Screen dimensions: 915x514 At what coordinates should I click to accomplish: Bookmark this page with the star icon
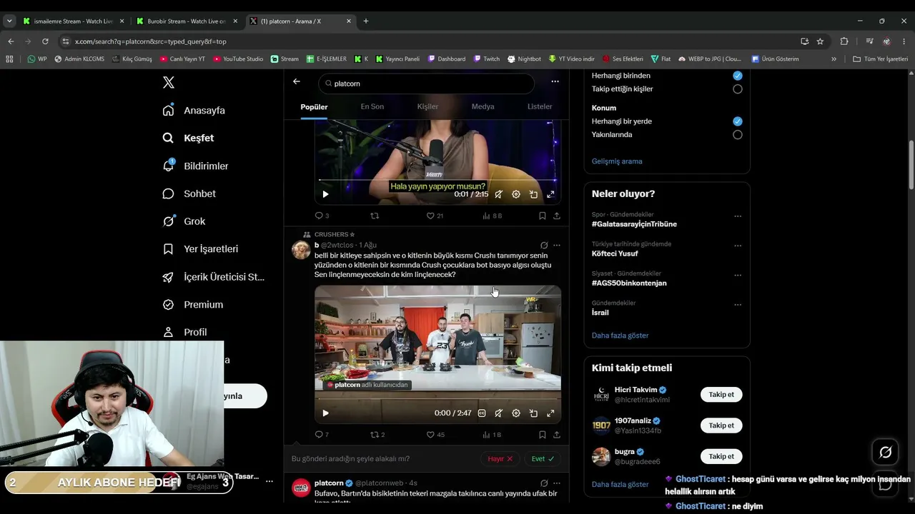[820, 41]
